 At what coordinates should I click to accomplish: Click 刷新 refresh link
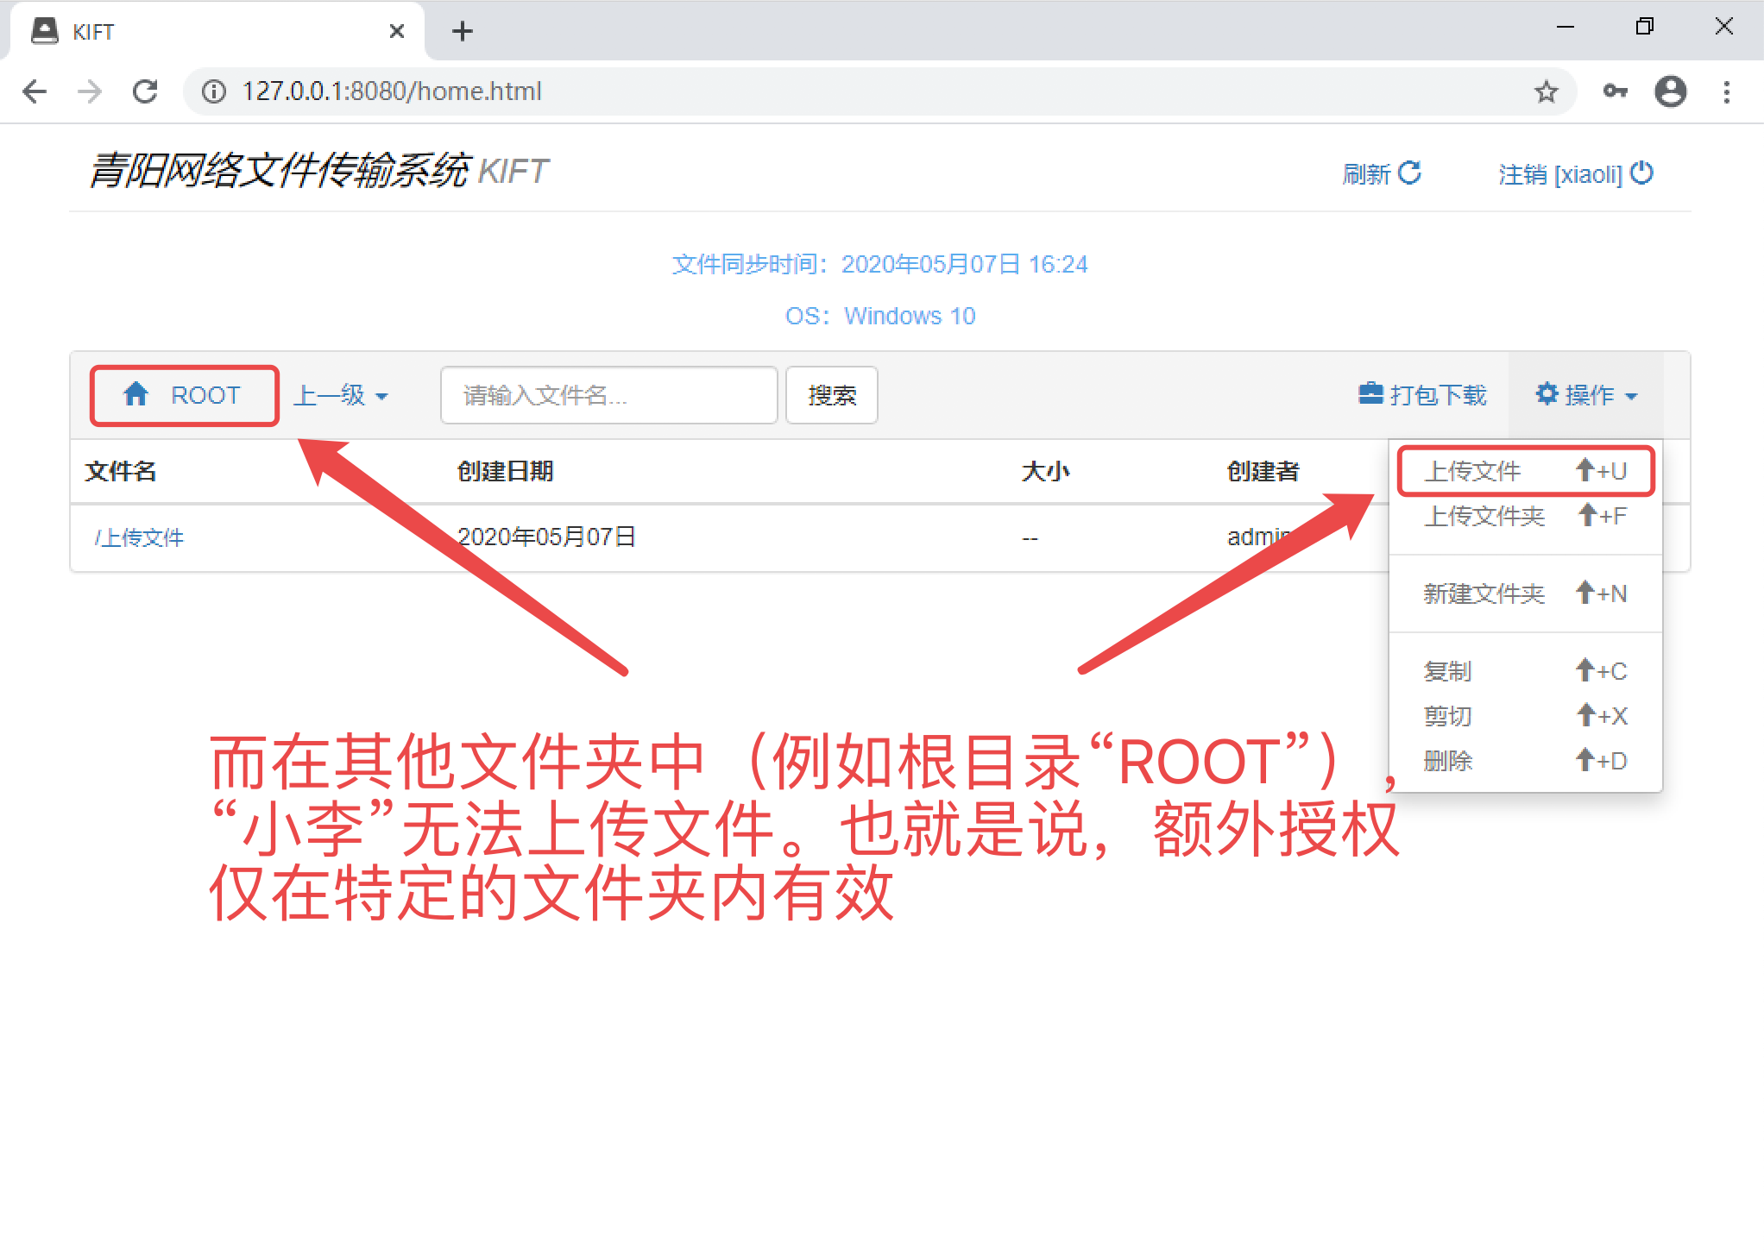pos(1381,174)
